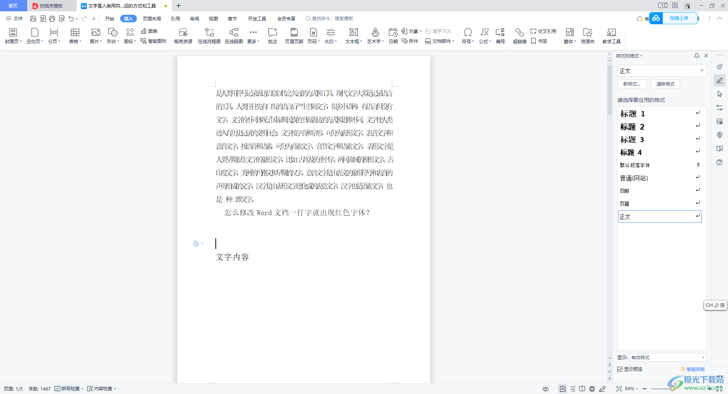
Task: Apply the 标题 1 style
Action: (x=660, y=114)
